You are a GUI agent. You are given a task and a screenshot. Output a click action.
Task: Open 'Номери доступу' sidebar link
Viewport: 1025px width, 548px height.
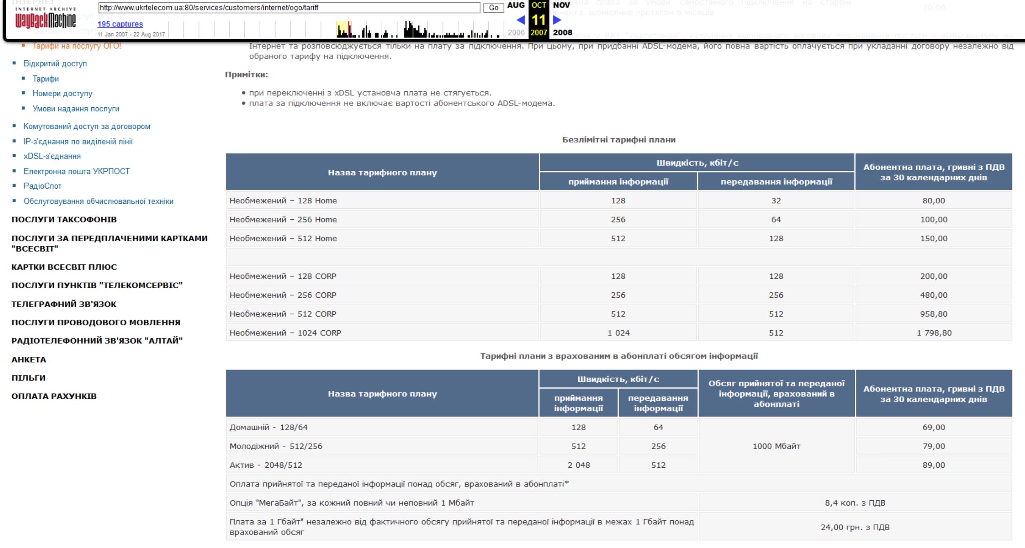(x=62, y=93)
